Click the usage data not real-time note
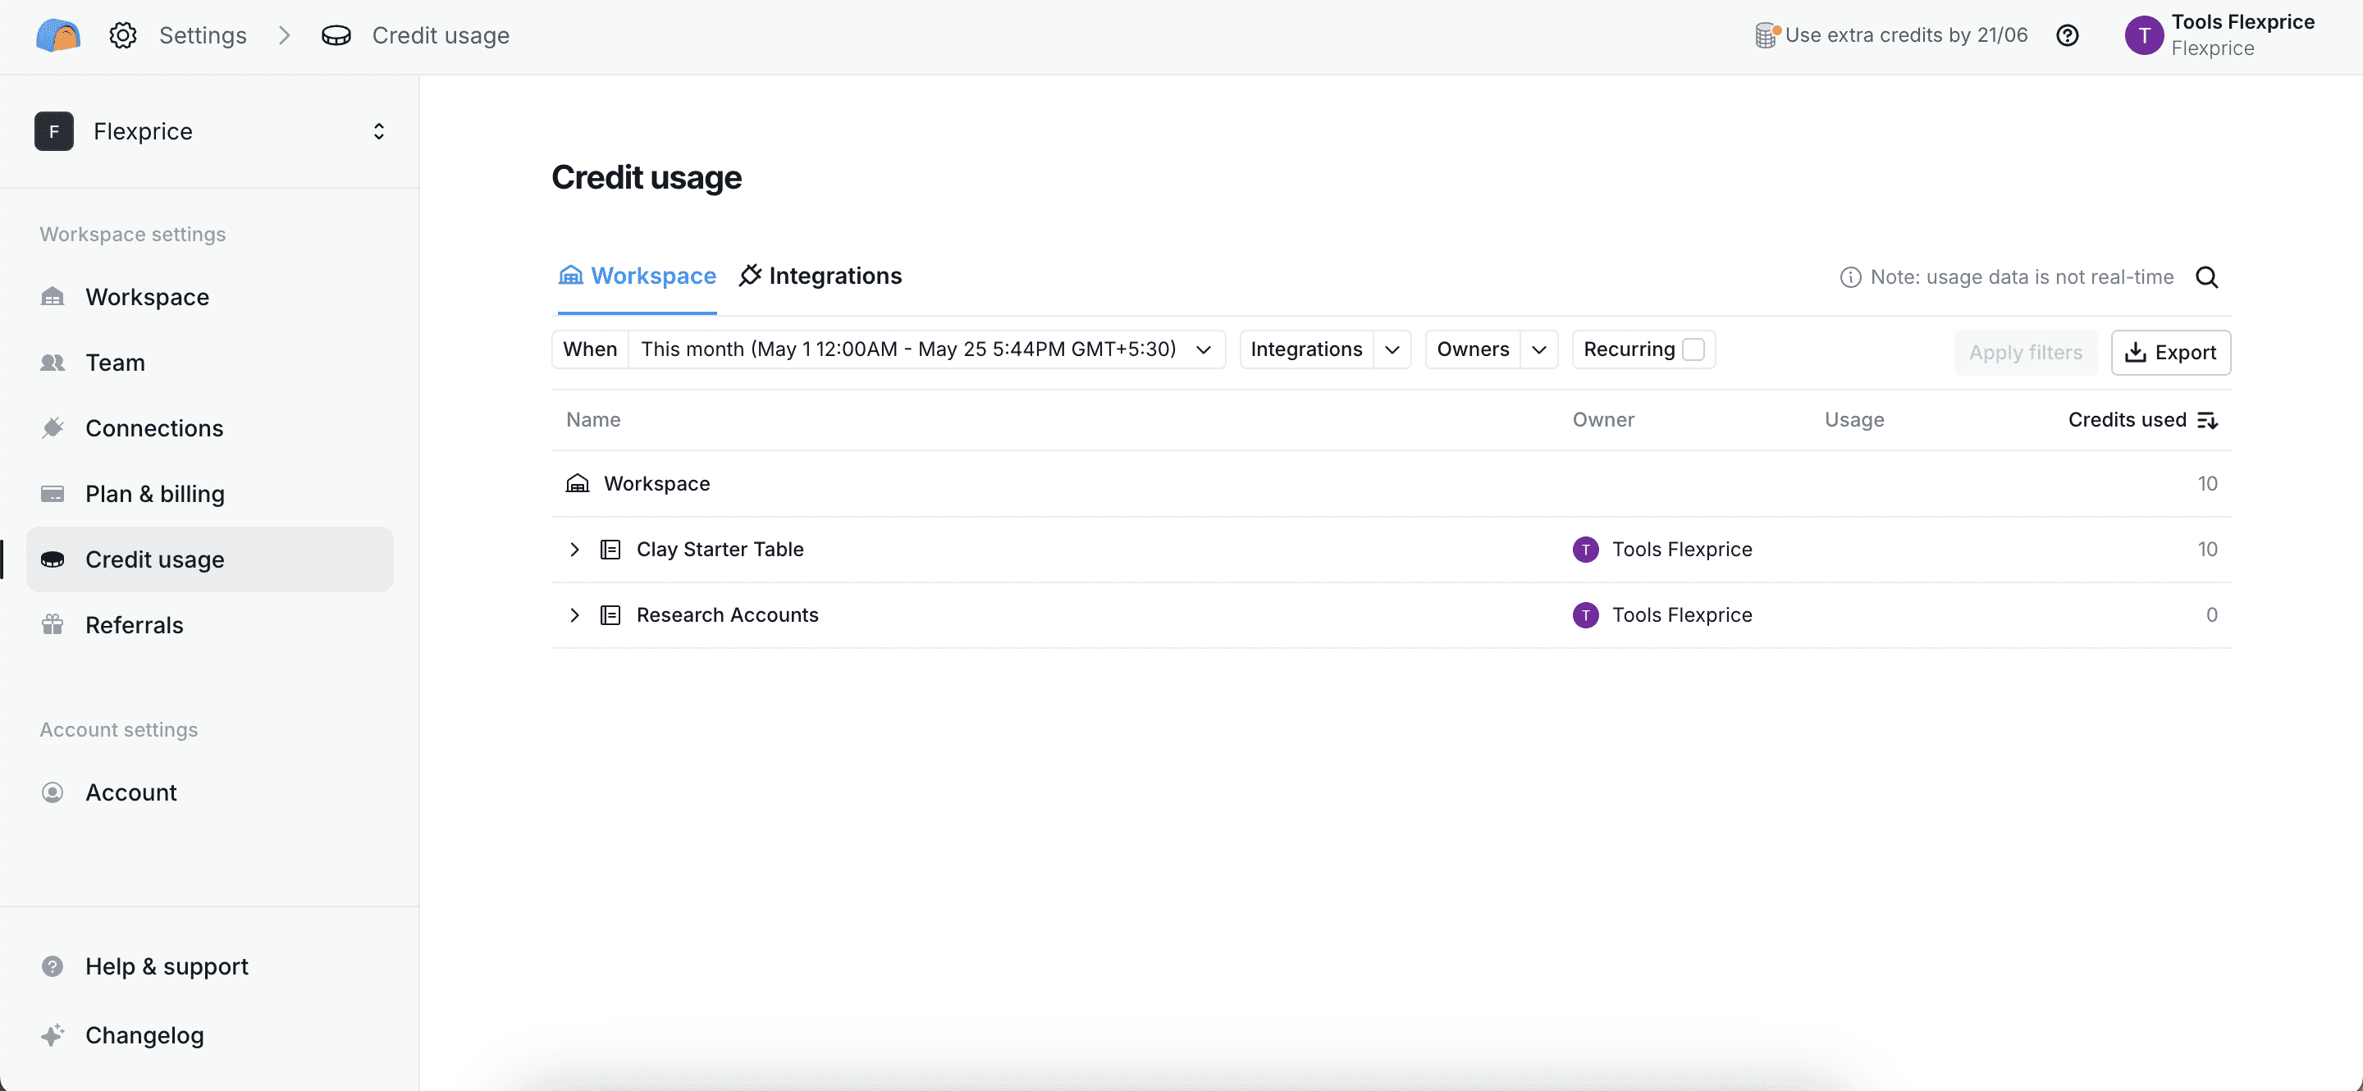The image size is (2363, 1091). (x=2022, y=277)
